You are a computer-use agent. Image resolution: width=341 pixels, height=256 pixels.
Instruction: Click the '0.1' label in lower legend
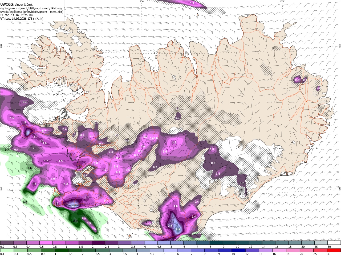tap(2, 254)
